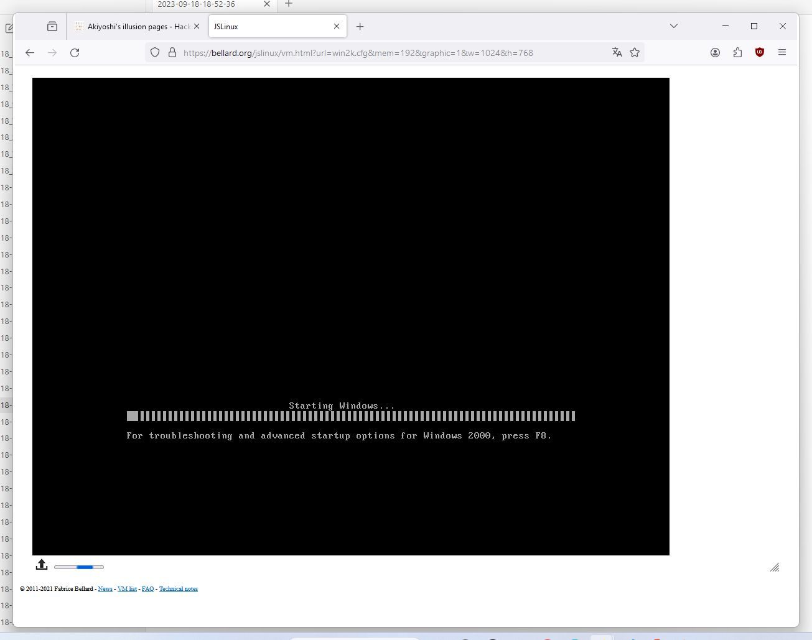812x640 pixels.
Task: Go forward one page
Action: click(52, 53)
